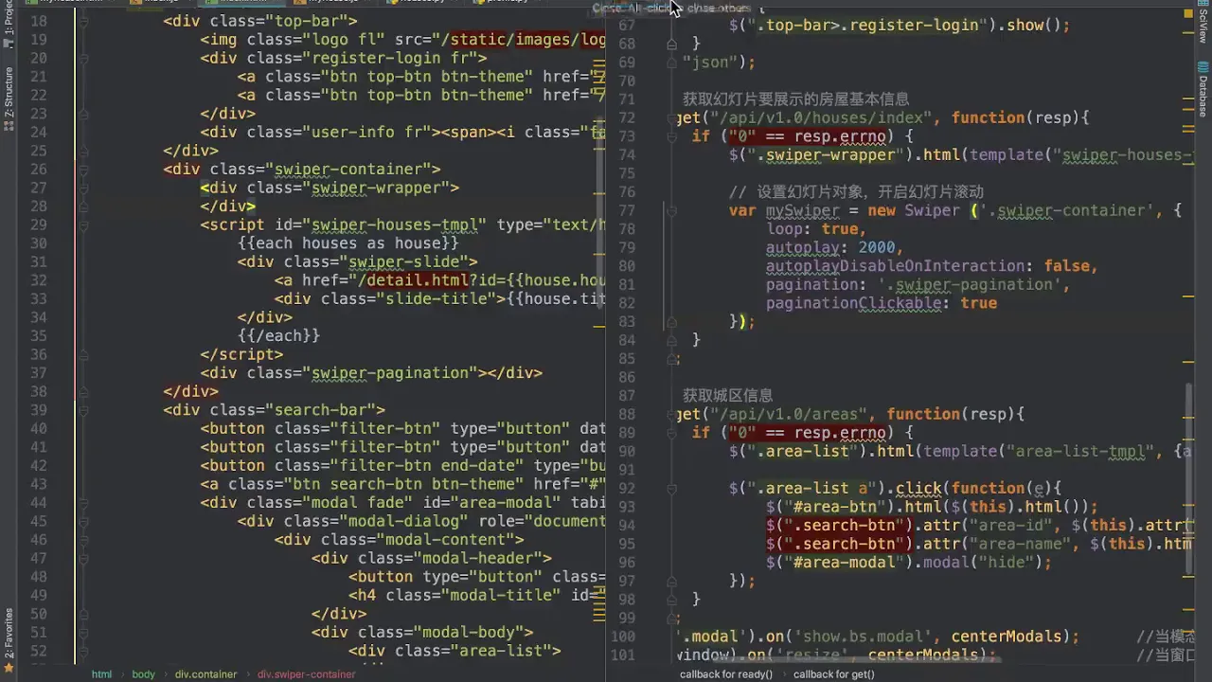Click "area-list-tmpl" string on line 90

pos(1080,452)
